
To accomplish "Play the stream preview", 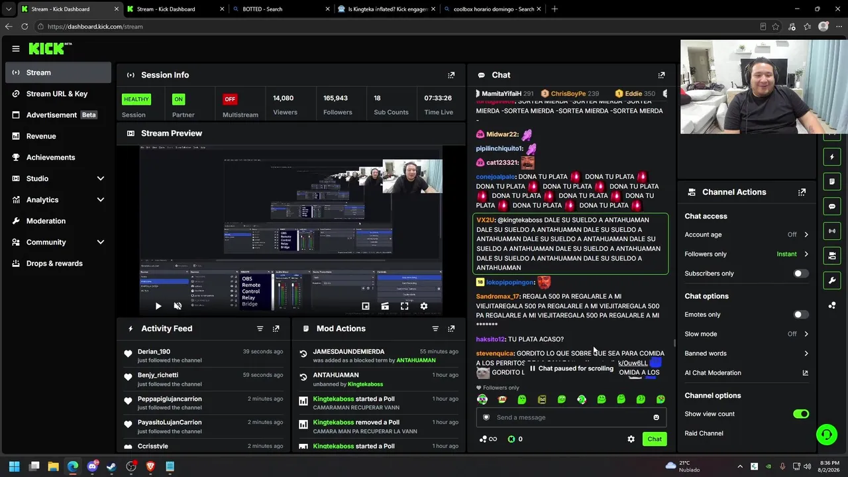I will 158,306.
